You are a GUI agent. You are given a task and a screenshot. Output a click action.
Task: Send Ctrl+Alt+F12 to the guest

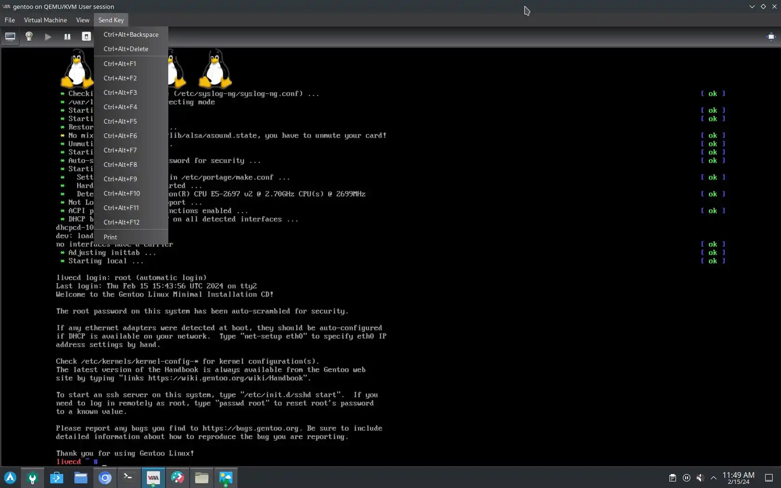point(131,222)
